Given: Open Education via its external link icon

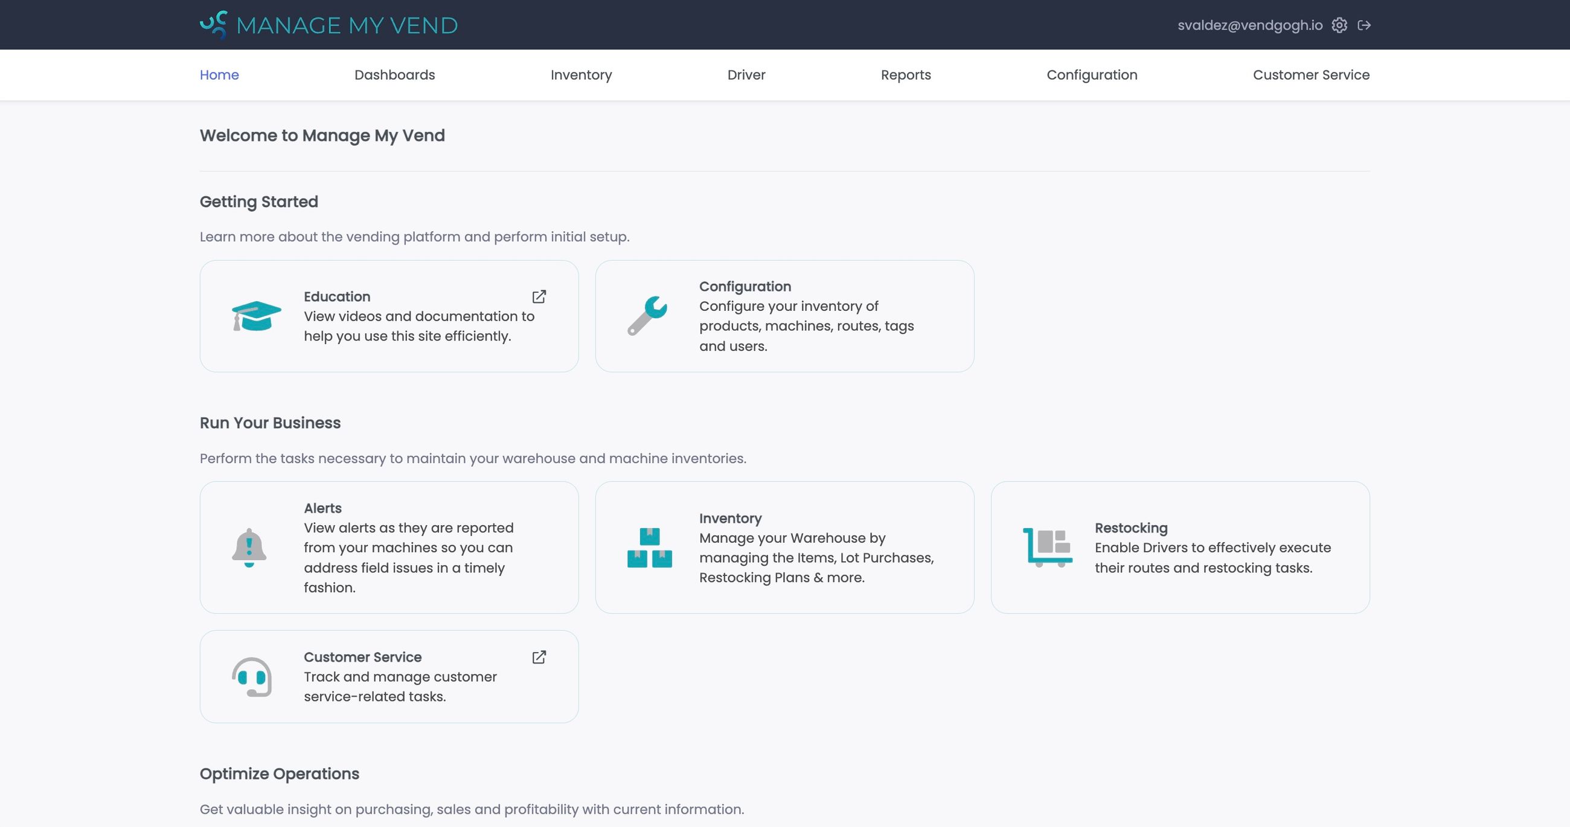Looking at the screenshot, I should coord(539,296).
